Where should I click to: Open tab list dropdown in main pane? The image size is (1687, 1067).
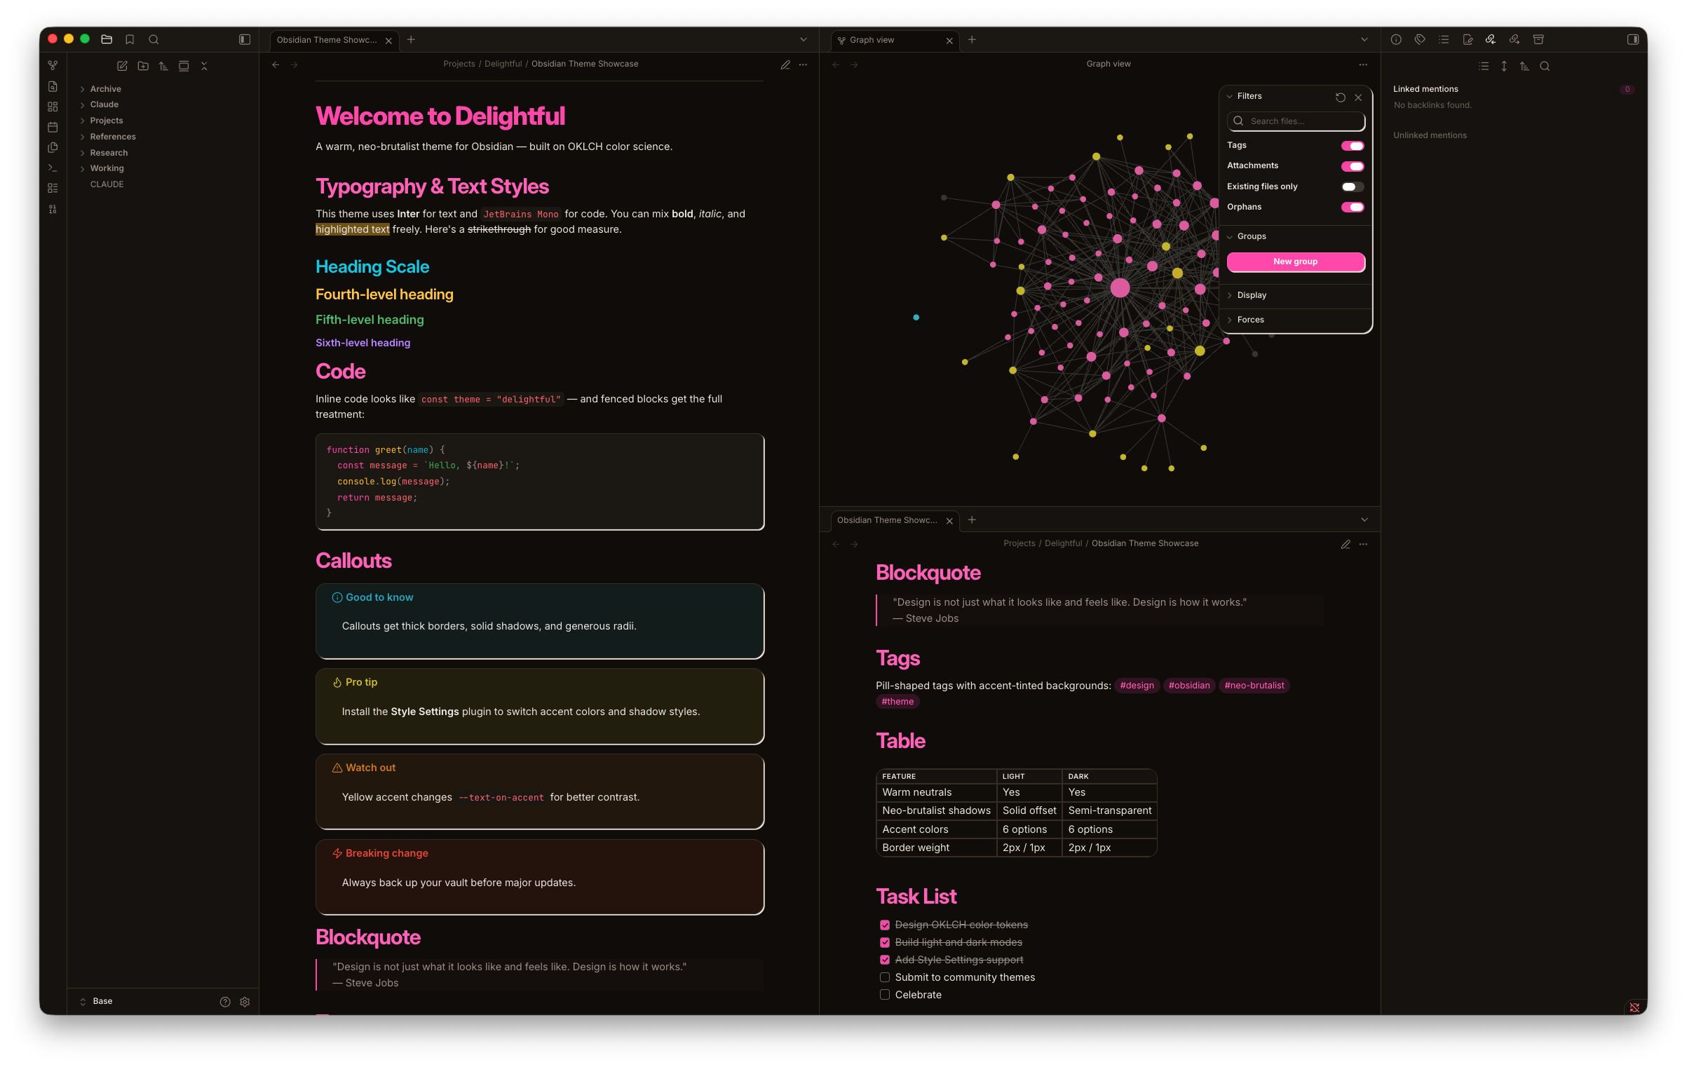[x=804, y=39]
